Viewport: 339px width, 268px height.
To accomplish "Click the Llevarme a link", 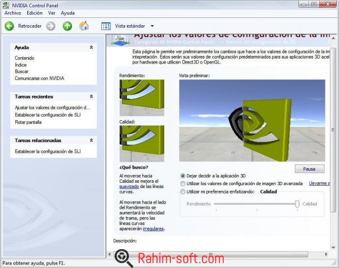I will click(x=319, y=183).
